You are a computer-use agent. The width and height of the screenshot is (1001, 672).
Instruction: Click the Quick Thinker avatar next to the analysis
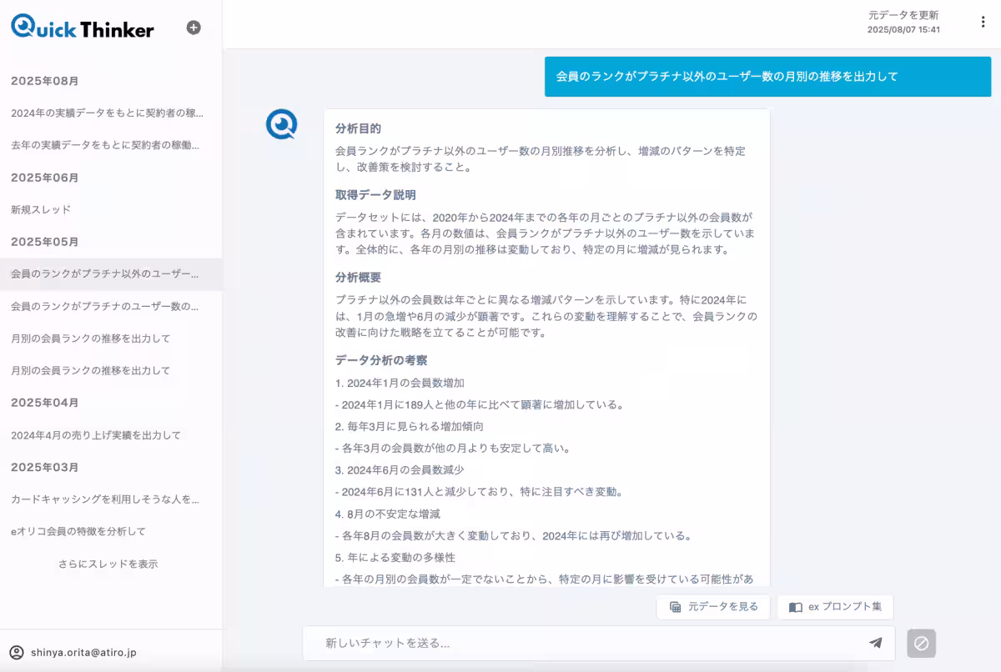(281, 123)
